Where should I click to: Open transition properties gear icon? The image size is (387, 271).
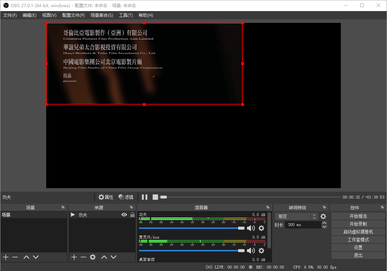(x=323, y=216)
